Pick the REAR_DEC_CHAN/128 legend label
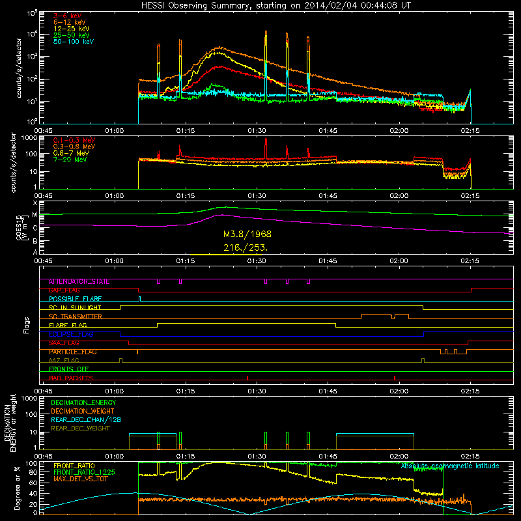 [86, 419]
